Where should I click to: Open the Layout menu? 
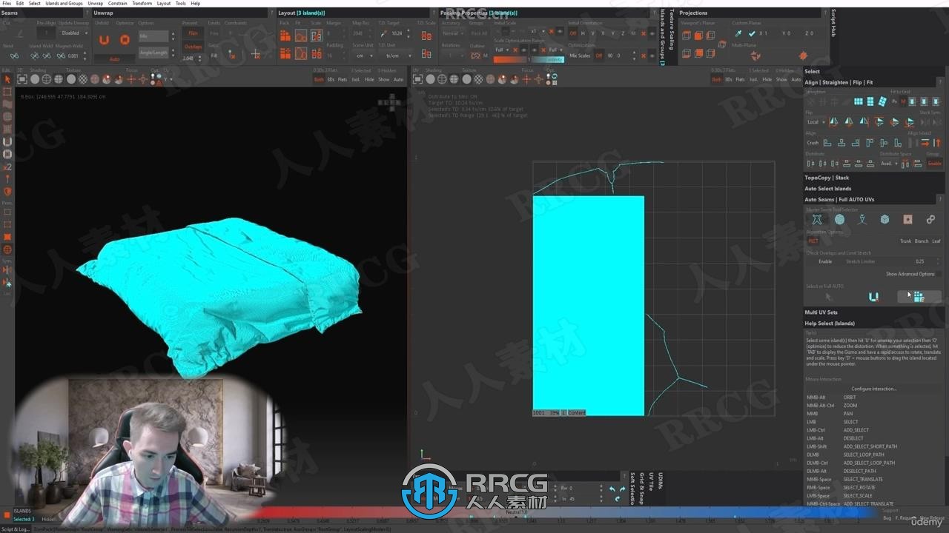coord(164,3)
